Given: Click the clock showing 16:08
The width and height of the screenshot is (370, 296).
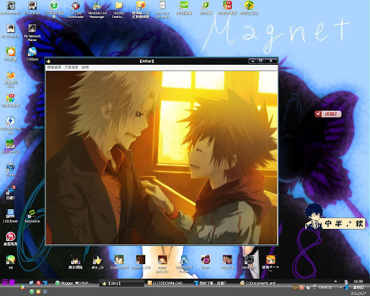Looking at the screenshot, I should click(358, 282).
